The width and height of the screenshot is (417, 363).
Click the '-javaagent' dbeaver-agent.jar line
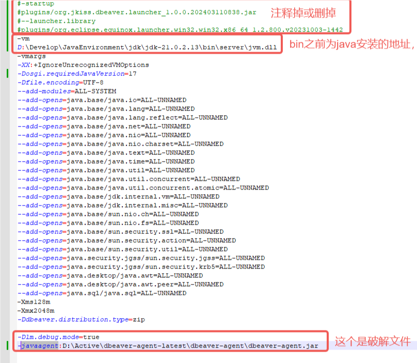tap(168, 346)
